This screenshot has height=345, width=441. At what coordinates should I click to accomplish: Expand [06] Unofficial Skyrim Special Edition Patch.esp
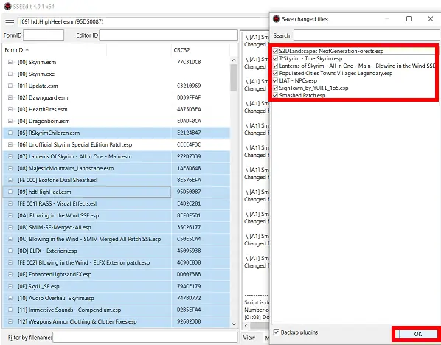(x=10, y=144)
